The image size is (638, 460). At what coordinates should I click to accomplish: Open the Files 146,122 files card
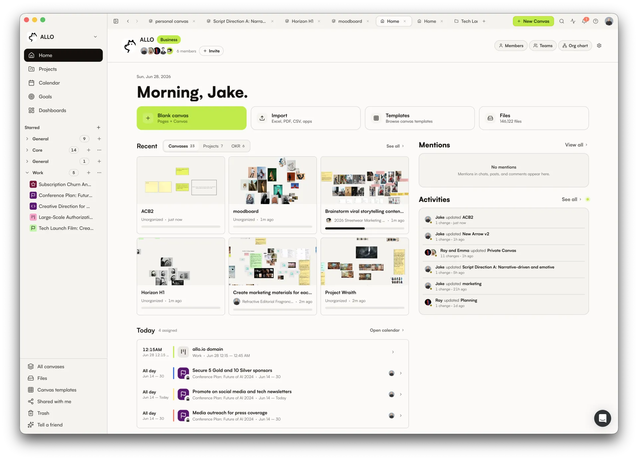point(534,118)
